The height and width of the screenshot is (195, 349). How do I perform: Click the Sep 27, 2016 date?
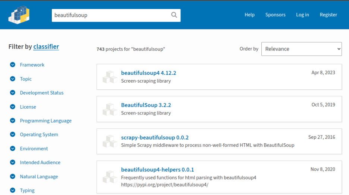pos(322,137)
